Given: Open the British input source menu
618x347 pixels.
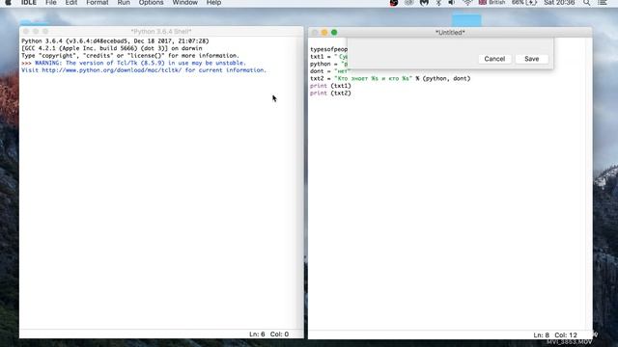Looking at the screenshot, I should click(492, 3).
